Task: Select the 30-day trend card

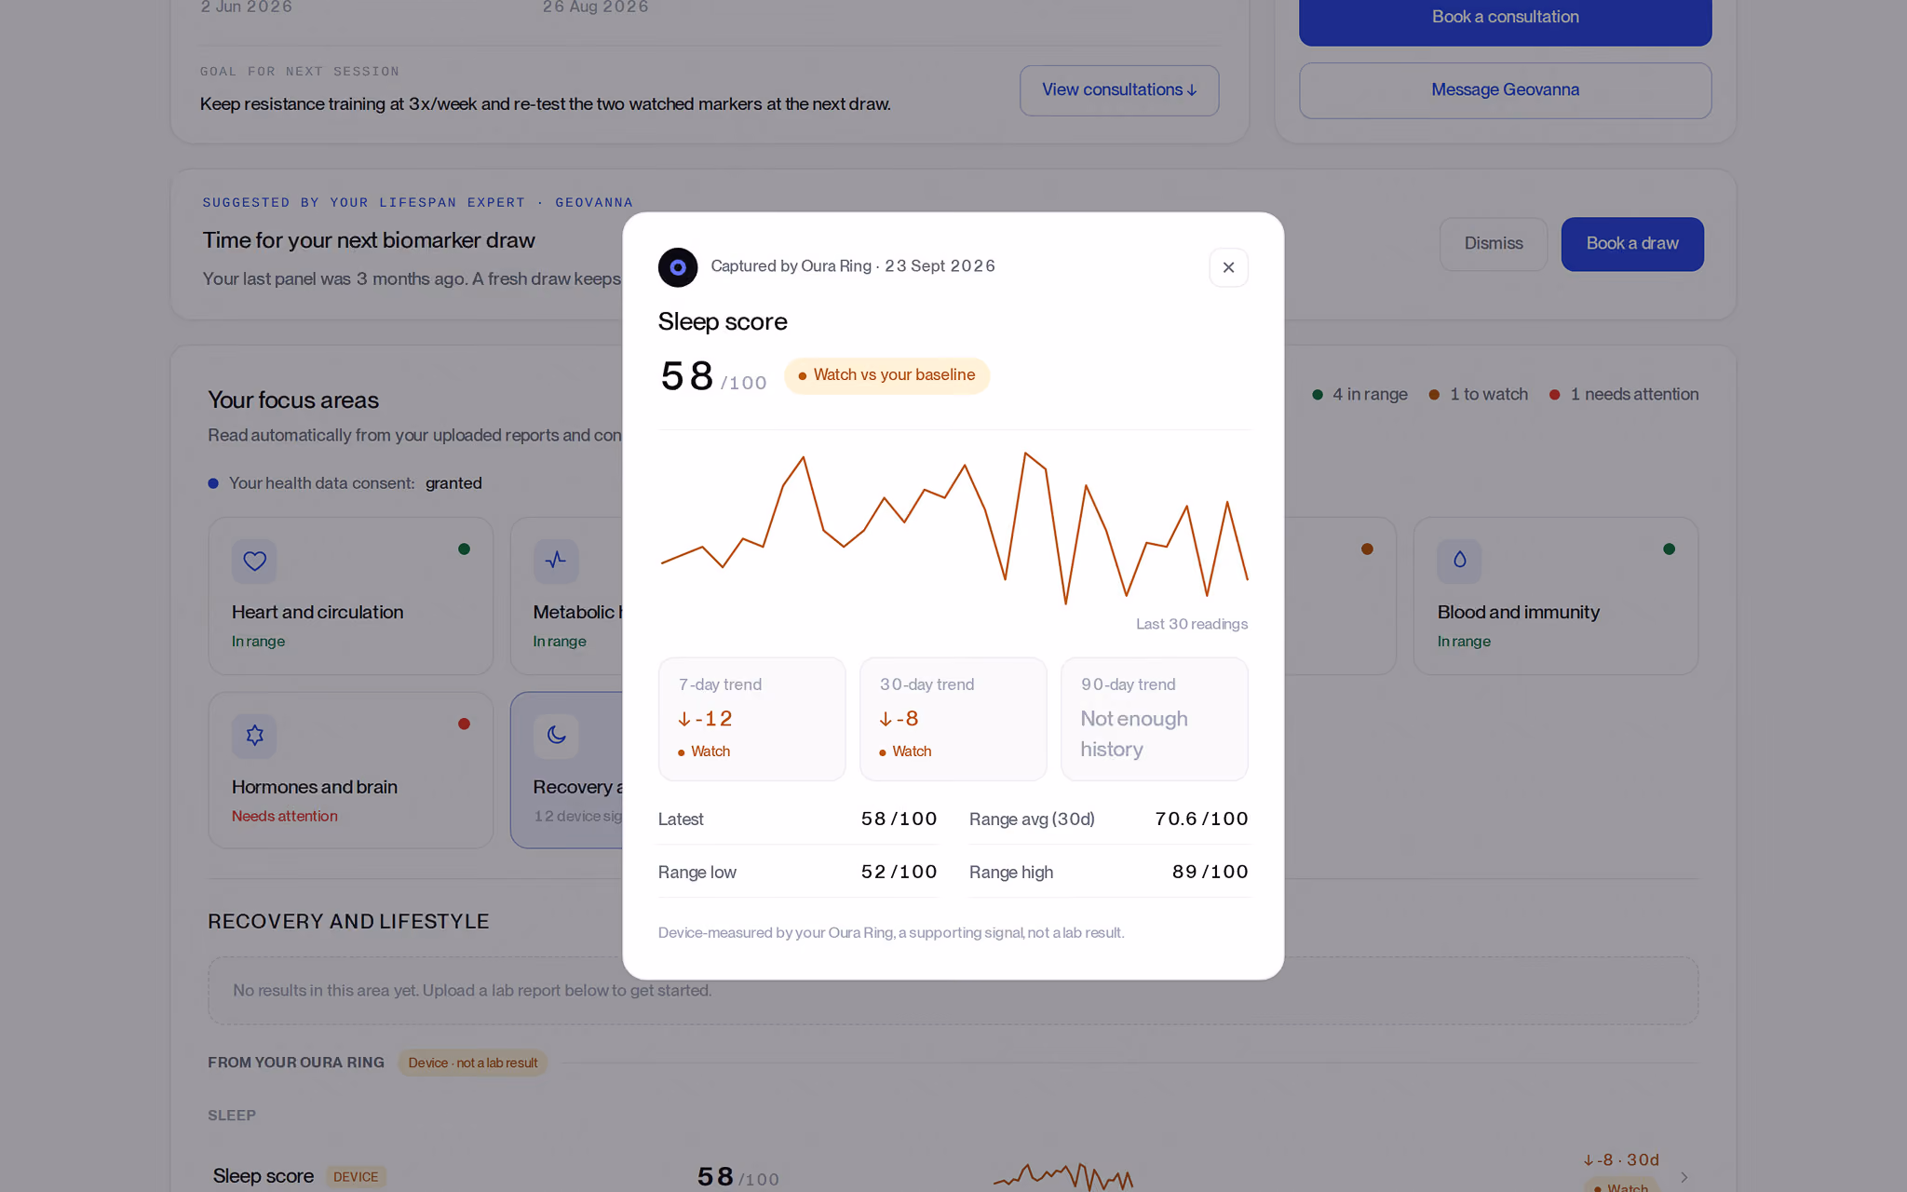Action: tap(953, 719)
